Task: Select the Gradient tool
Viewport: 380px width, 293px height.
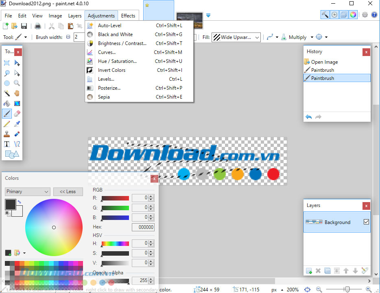Action: pyautogui.click(x=17, y=103)
